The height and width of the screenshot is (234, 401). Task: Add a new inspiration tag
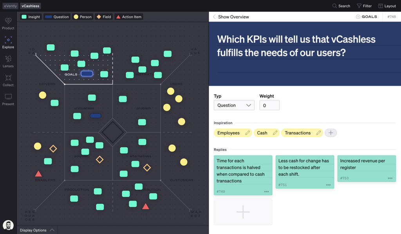(x=331, y=133)
